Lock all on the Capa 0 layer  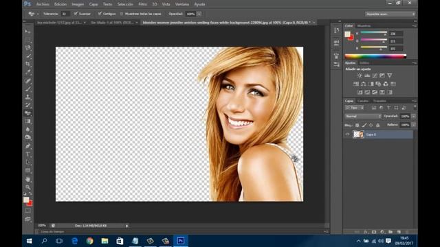pos(377,125)
